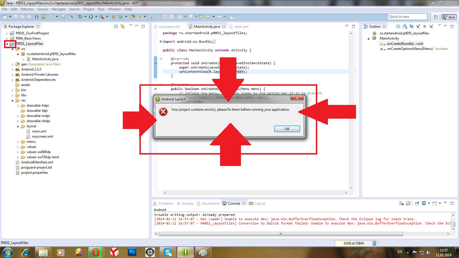Click the Last Edit Location arrow icon
Image resolution: width=459 pixels, height=258 pixels.
point(201,17)
